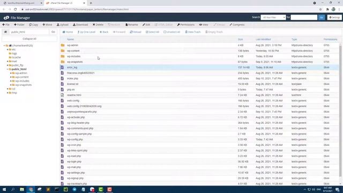343x193 pixels.
Task: Create a new Folder from the toolbar
Action: click(19, 25)
